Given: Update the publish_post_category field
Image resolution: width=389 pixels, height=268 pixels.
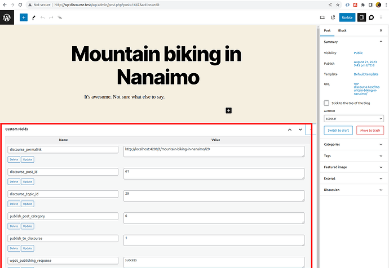Looking at the screenshot, I should (28, 226).
